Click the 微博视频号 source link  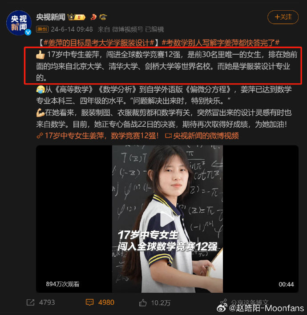tap(127, 29)
